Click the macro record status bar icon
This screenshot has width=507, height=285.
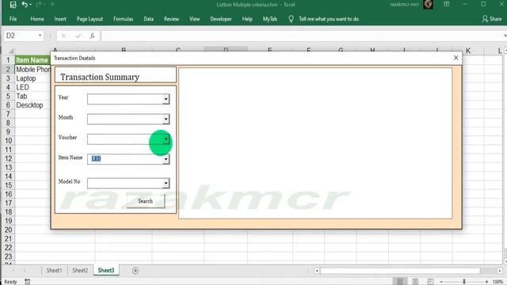pyautogui.click(x=28, y=282)
